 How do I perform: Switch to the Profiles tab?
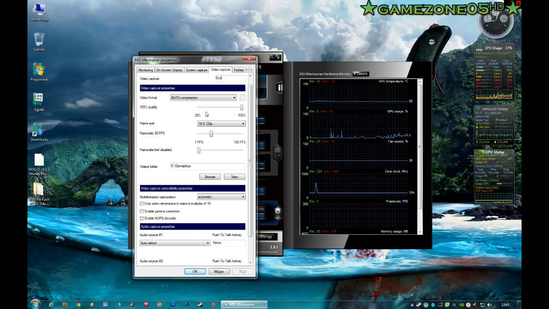(239, 70)
